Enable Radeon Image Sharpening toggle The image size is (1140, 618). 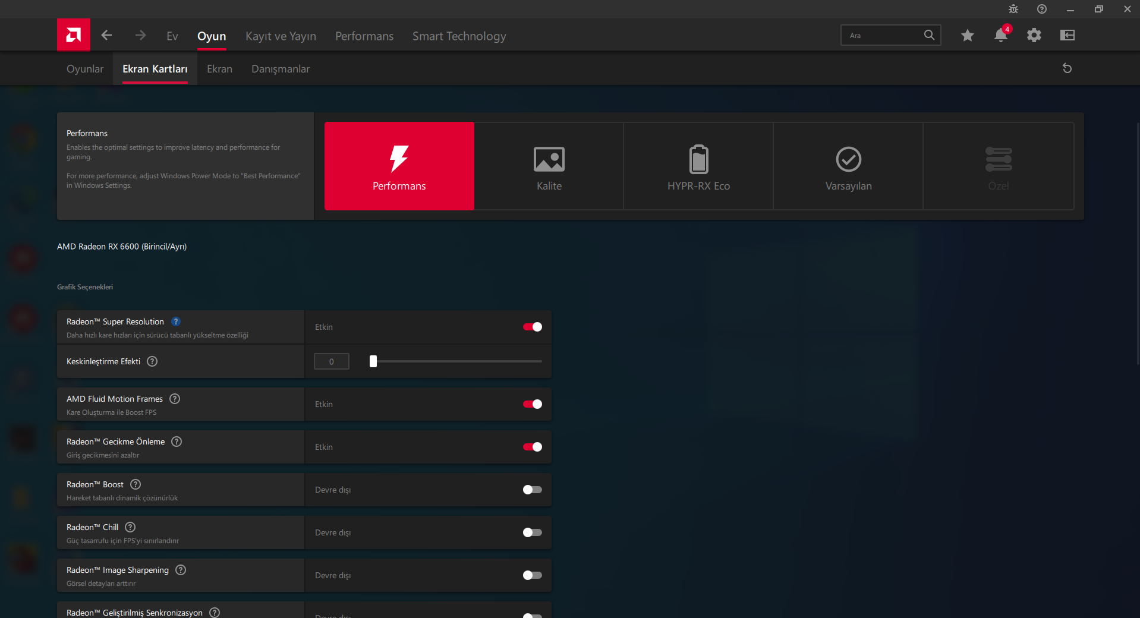[x=533, y=575]
